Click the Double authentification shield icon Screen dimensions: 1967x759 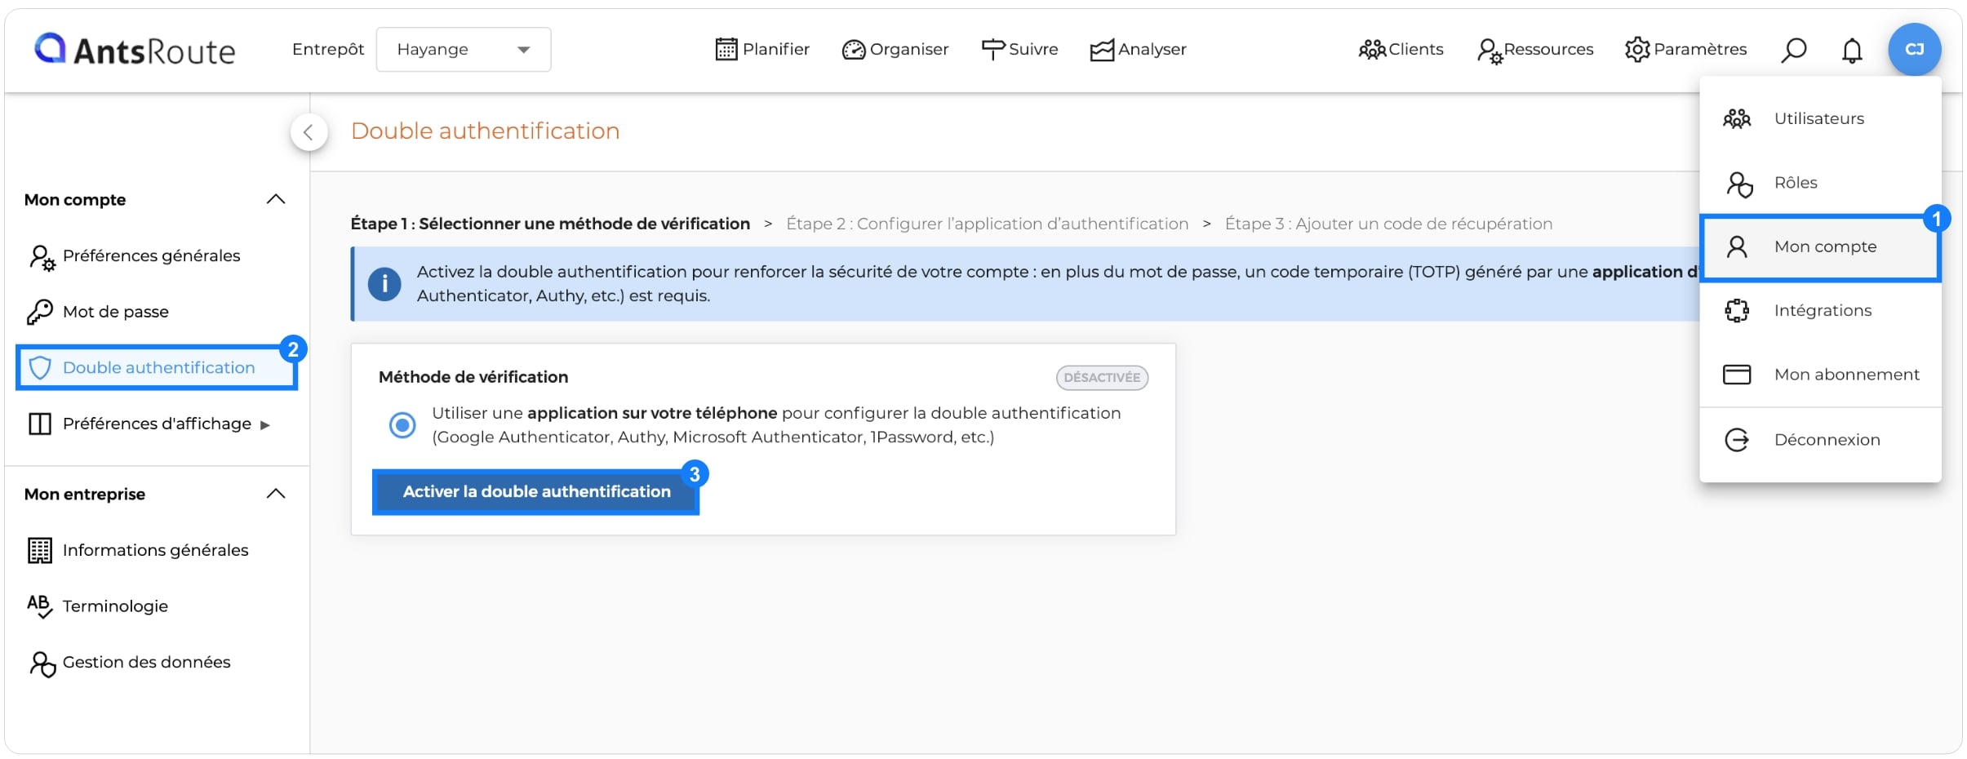40,368
